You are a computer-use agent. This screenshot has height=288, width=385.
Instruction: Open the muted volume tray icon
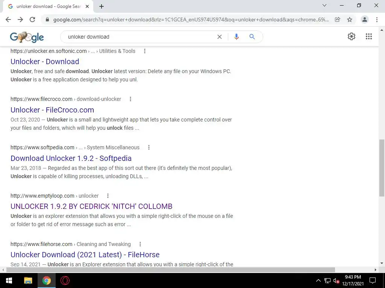[336, 280]
